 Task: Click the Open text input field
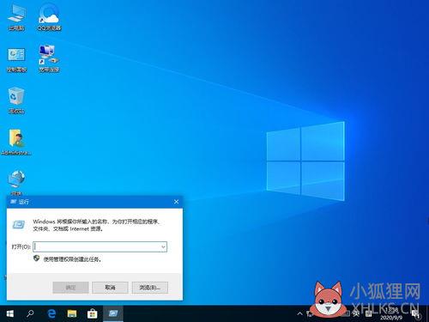click(97, 246)
